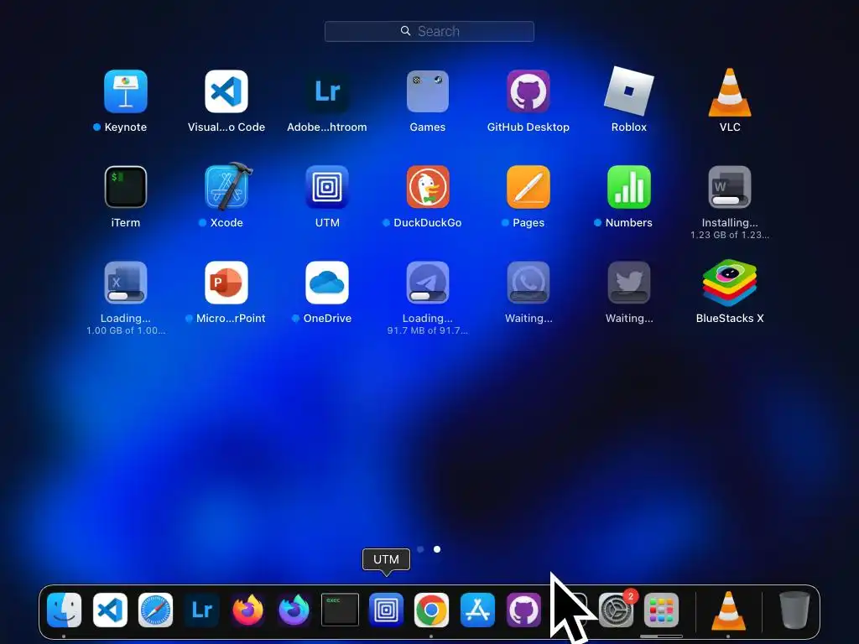This screenshot has height=644, width=859.
Task: Switch to the first Launchpad page dot
Action: 420,549
